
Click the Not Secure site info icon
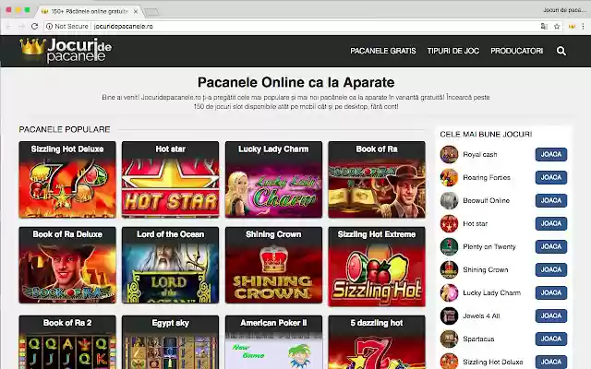(x=49, y=27)
